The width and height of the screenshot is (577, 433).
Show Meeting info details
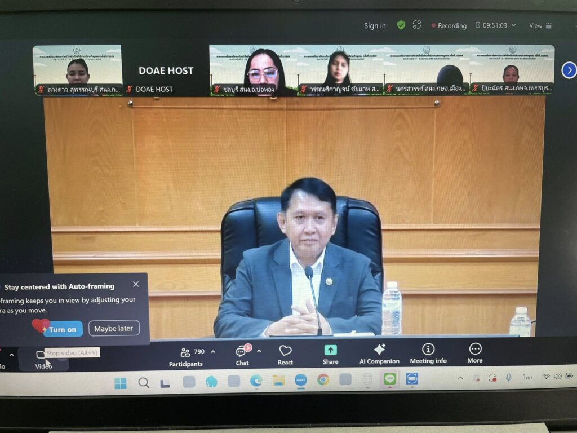click(x=428, y=354)
